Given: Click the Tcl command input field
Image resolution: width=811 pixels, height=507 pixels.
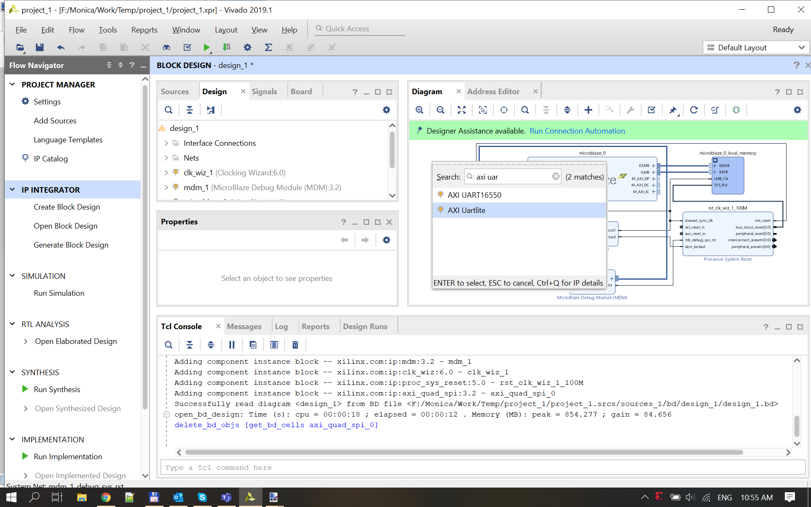Looking at the screenshot, I should (x=482, y=468).
